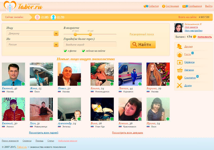Click mobile status badge on Хам photo
This screenshot has width=214, height=150.
51,119
